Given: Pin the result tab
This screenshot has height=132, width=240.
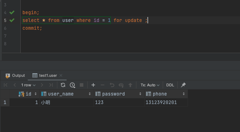Looking at the screenshot, I should pyautogui.click(x=183, y=85).
